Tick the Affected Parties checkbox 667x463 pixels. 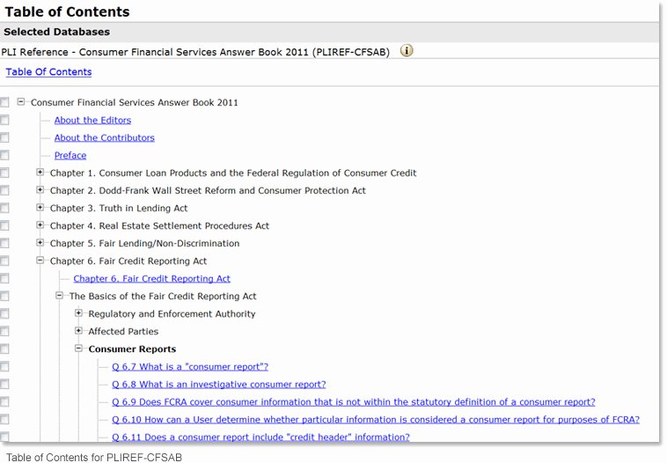pyautogui.click(x=4, y=331)
